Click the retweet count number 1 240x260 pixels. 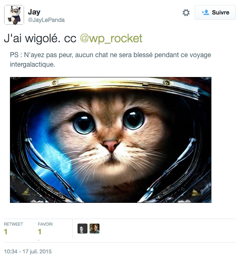coord(6,232)
